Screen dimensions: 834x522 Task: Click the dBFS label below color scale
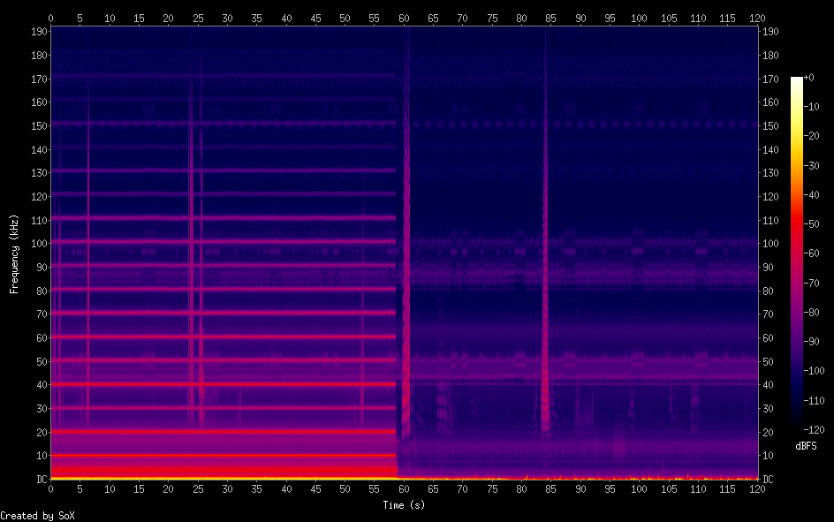point(806,447)
